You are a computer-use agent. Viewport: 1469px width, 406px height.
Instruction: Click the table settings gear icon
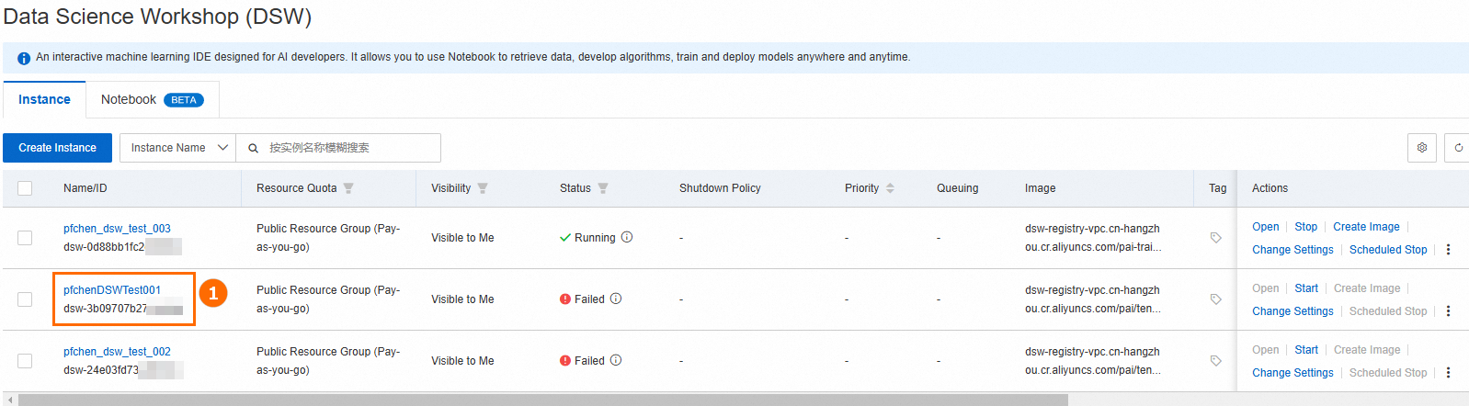coord(1421,148)
